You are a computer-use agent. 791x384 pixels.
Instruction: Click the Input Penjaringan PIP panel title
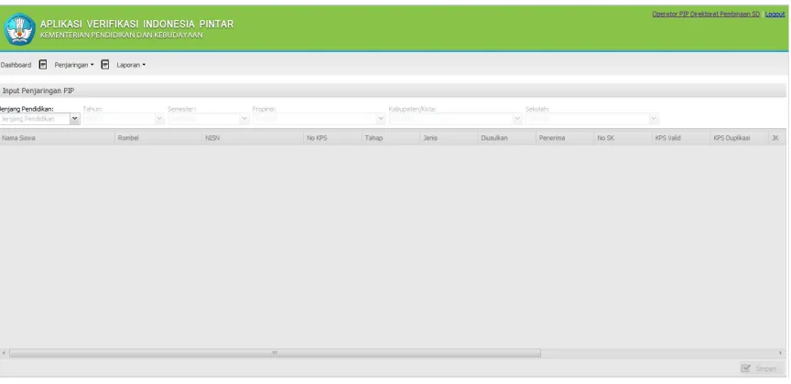38,91
